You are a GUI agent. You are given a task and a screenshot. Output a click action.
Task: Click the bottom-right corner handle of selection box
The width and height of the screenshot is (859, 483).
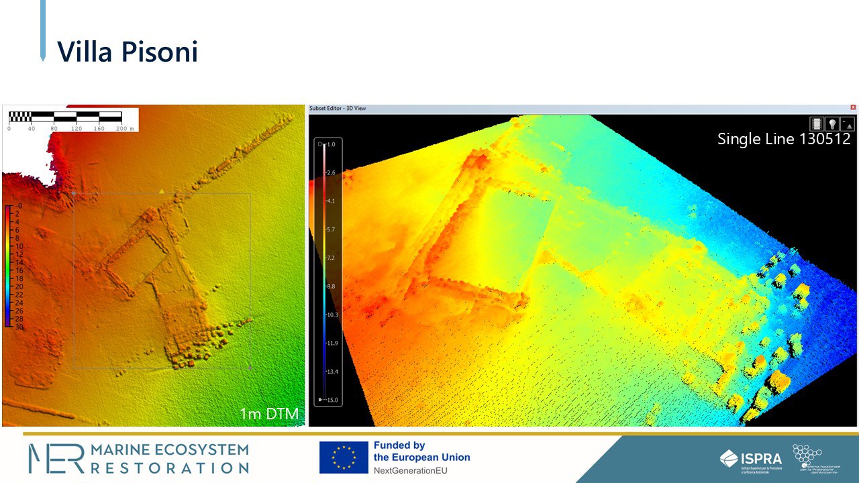tap(250, 368)
